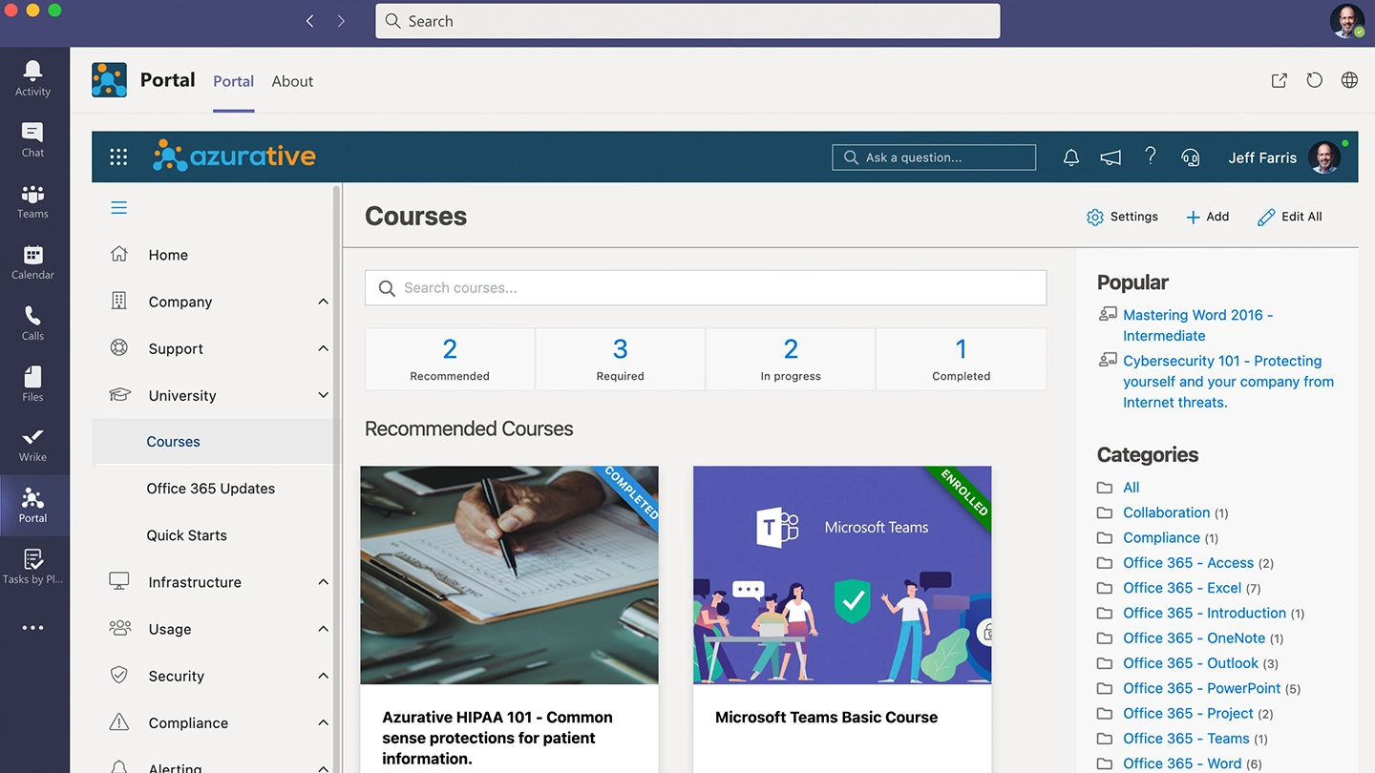The image size is (1375, 773).
Task: Open Tasks by Planner app icon
Action: pyautogui.click(x=32, y=566)
